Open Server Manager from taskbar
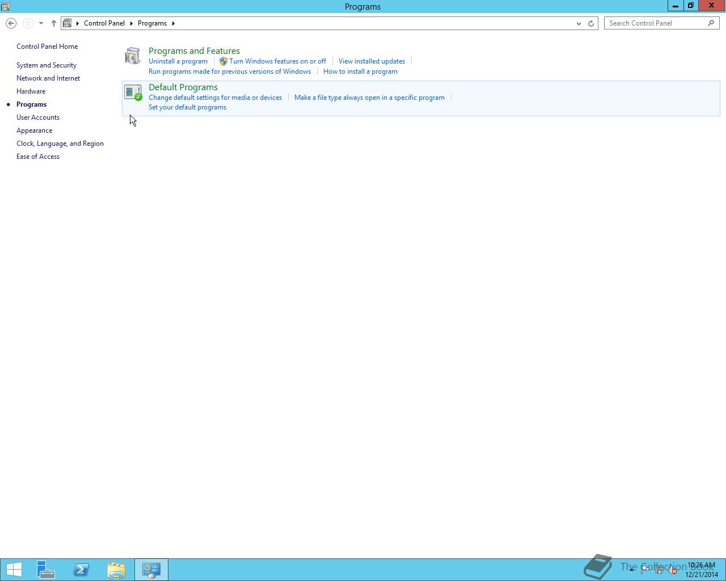This screenshot has height=581, width=726. 46,570
